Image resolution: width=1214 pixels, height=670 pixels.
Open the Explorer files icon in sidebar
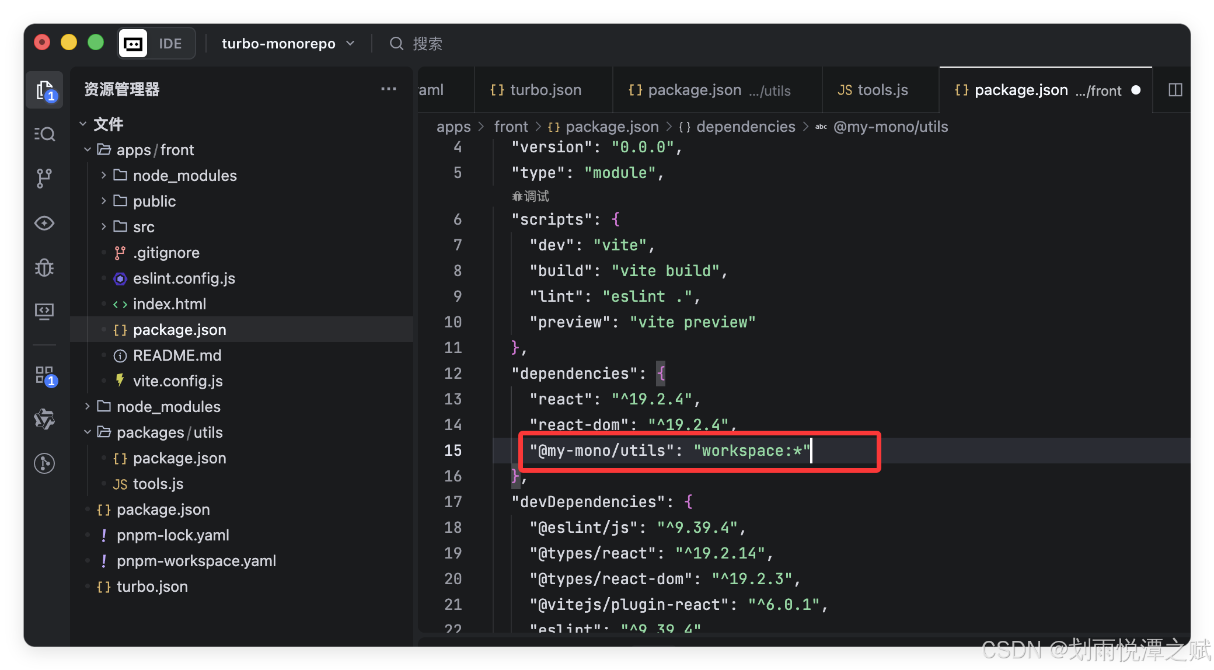tap(44, 90)
